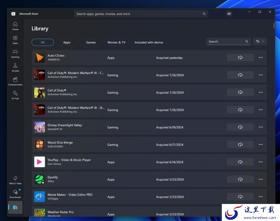Open the DT user profile avatar
This screenshot has height=221, width=280.
[x=229, y=14]
